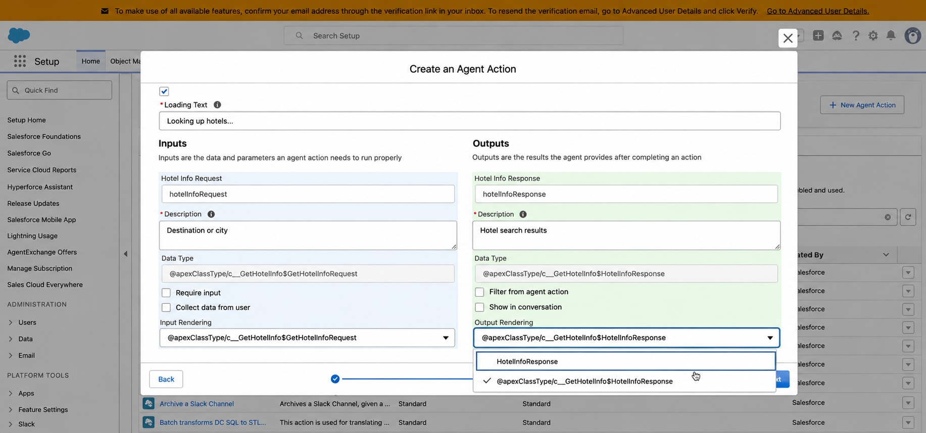Open the Batch transforms DC SQL to STL link
926x433 pixels.
213,422
